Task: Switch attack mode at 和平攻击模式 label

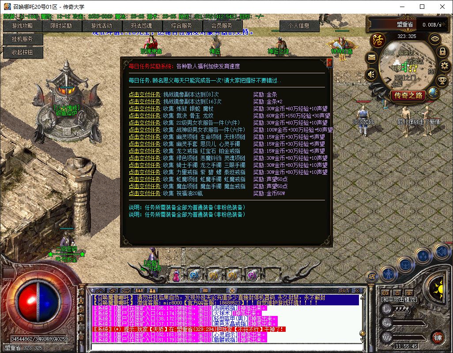Action: 399,300
